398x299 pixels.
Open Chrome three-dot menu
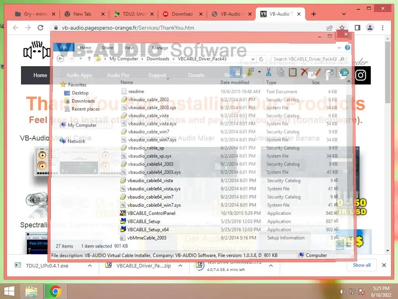382,28
